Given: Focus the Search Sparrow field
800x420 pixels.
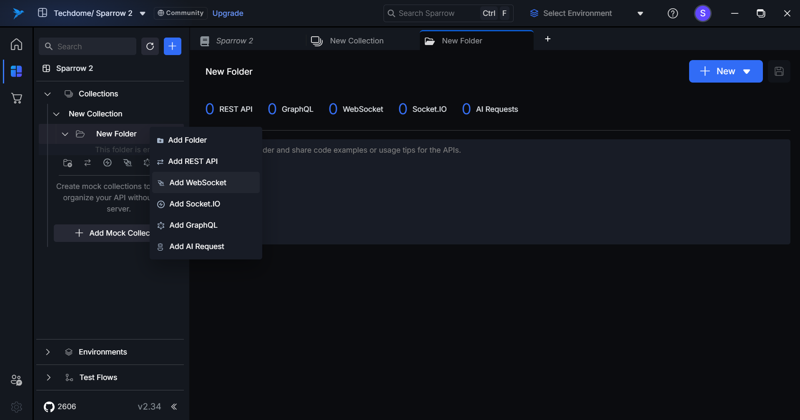Looking at the screenshot, I should [x=434, y=13].
